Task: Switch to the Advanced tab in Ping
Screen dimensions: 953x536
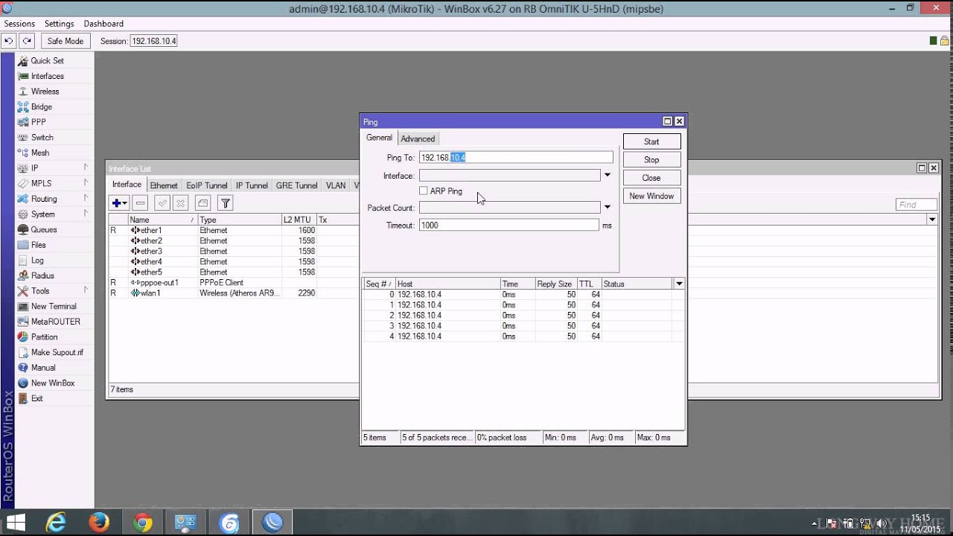Action: click(418, 138)
